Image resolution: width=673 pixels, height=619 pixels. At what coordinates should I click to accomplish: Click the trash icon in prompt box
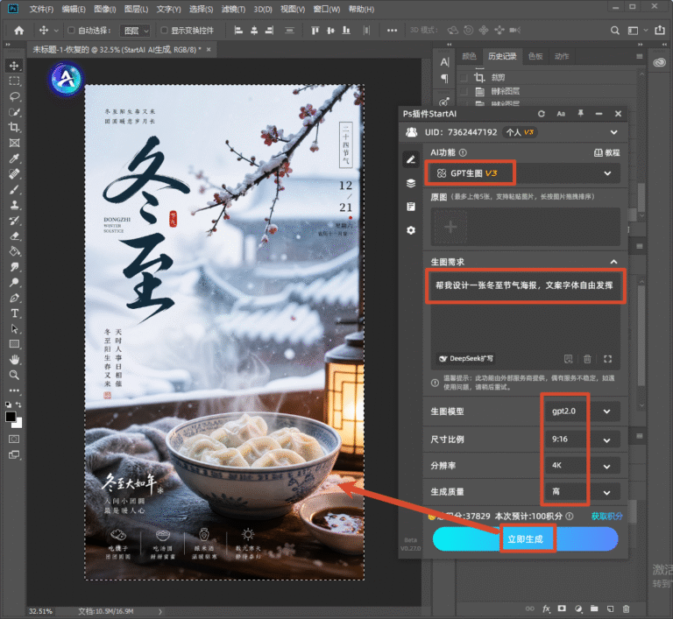tap(587, 359)
